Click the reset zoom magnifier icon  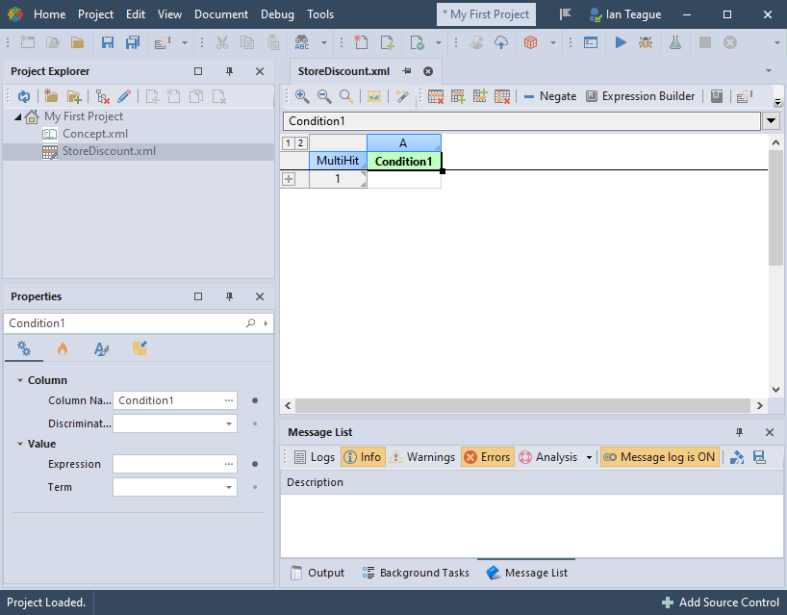click(x=346, y=96)
